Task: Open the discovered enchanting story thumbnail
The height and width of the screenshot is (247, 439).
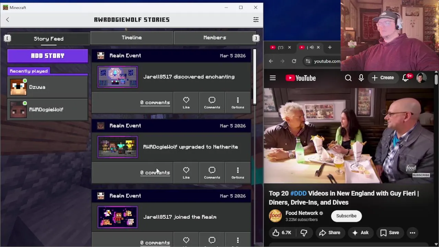Action: (117, 77)
